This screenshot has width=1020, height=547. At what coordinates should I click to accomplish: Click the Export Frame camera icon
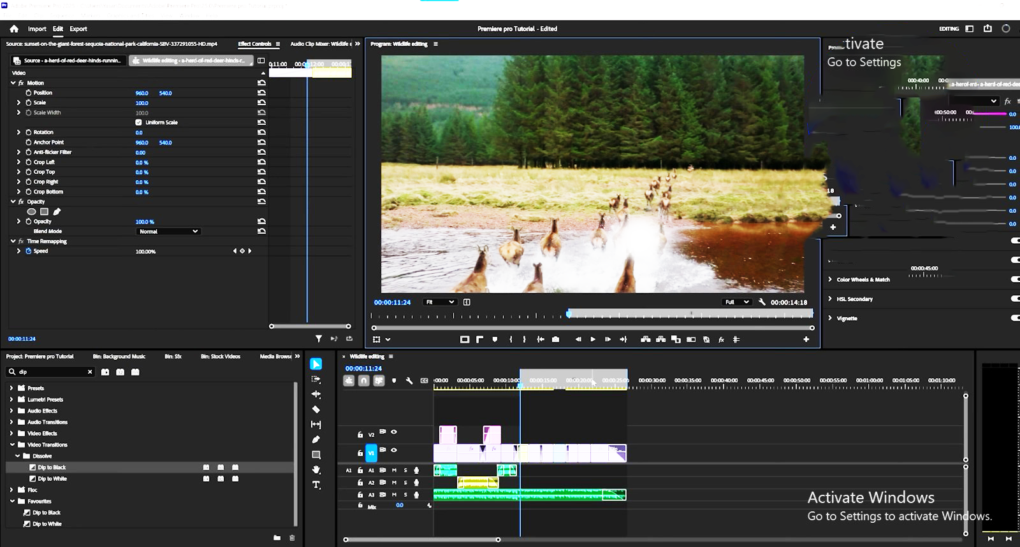pyautogui.click(x=555, y=339)
